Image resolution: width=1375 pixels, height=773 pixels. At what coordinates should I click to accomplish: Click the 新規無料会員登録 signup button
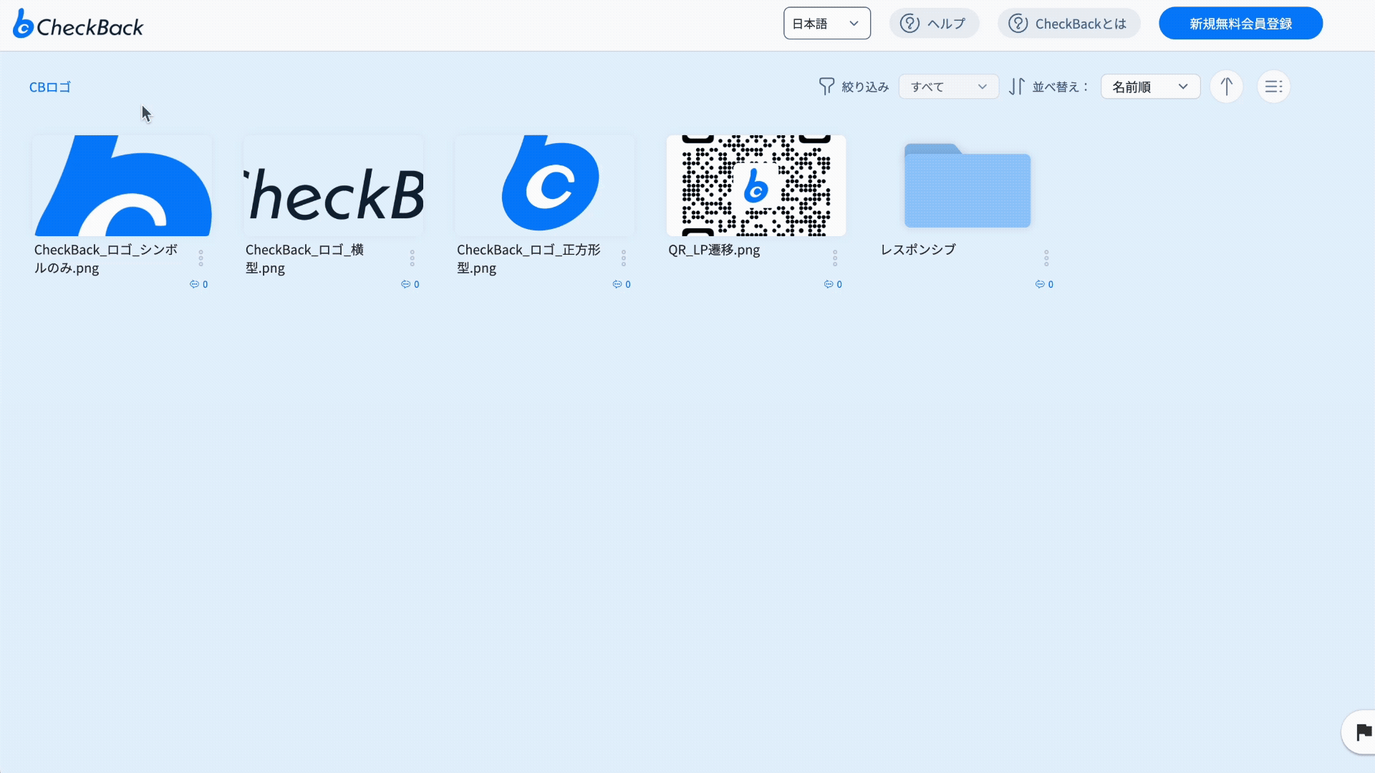[1240, 24]
